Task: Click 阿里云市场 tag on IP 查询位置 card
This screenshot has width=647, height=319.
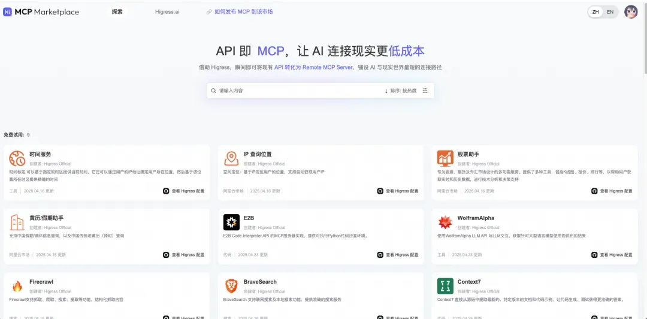Action: click(x=234, y=191)
